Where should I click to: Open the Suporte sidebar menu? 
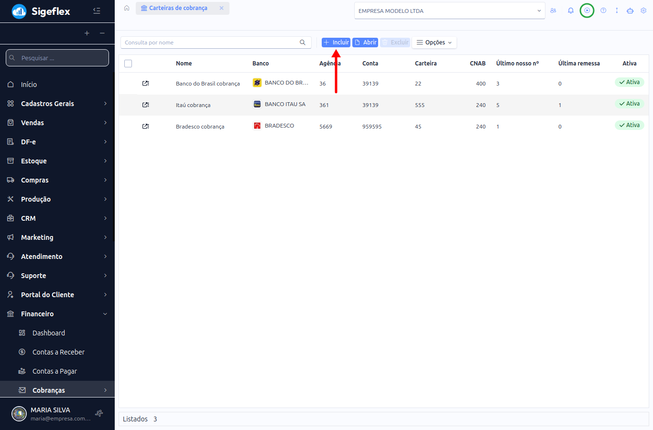57,276
